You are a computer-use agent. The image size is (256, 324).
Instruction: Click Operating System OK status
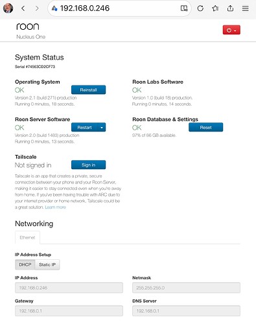click(x=19, y=90)
